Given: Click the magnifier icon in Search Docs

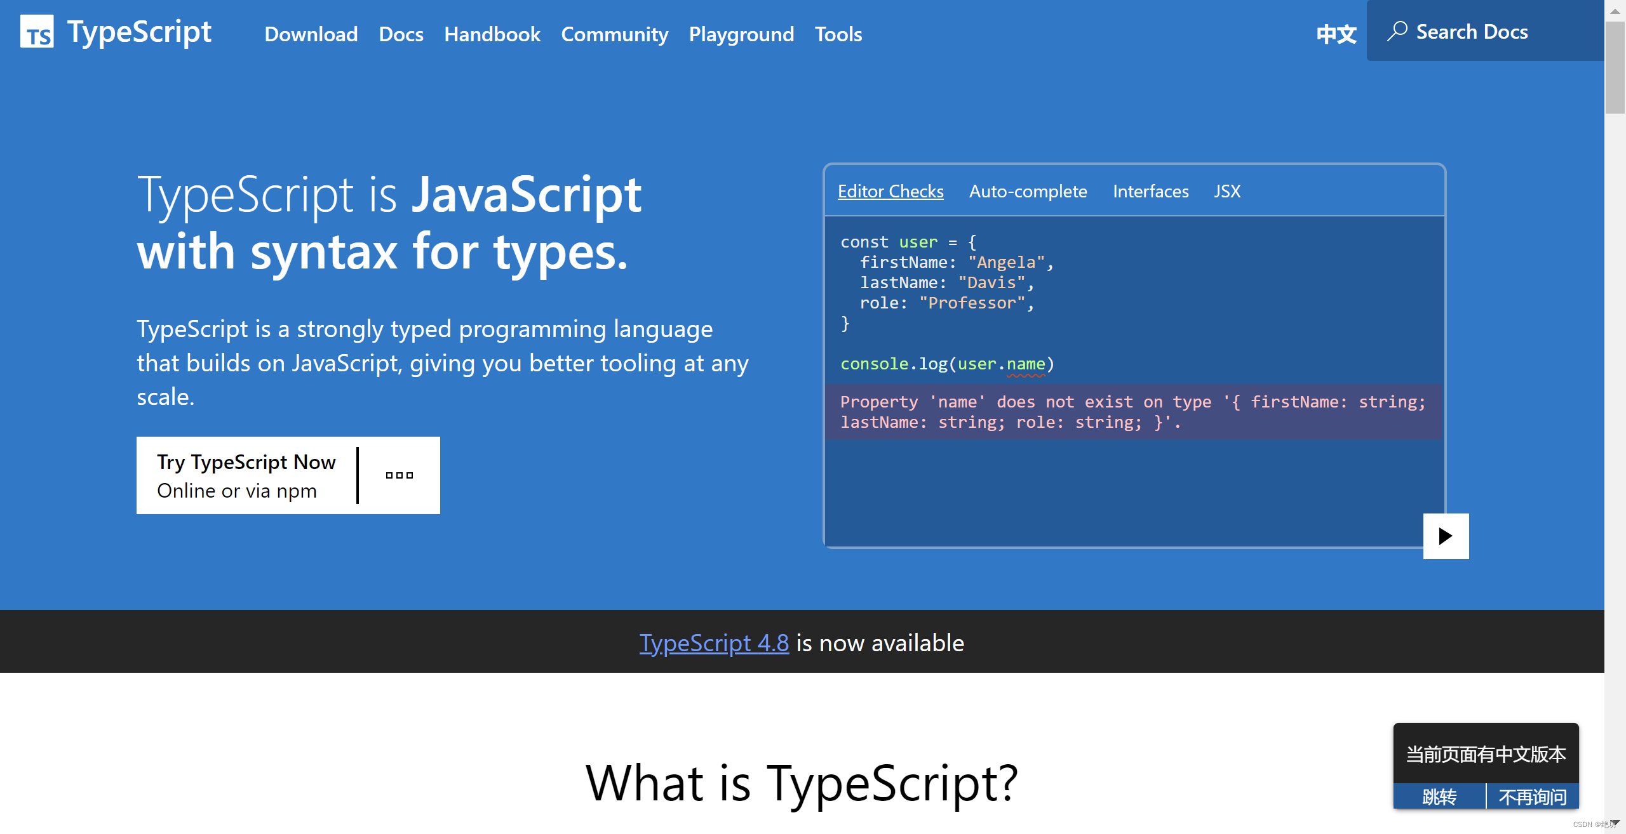Looking at the screenshot, I should [1397, 30].
